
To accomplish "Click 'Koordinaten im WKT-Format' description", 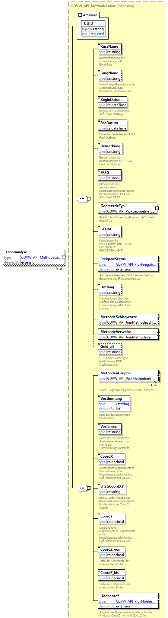I will tap(116, 245).
